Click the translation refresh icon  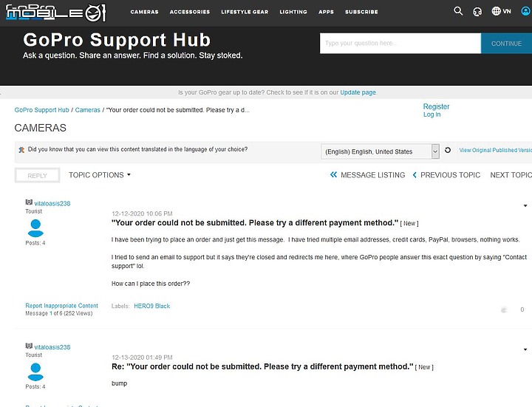[x=448, y=150]
